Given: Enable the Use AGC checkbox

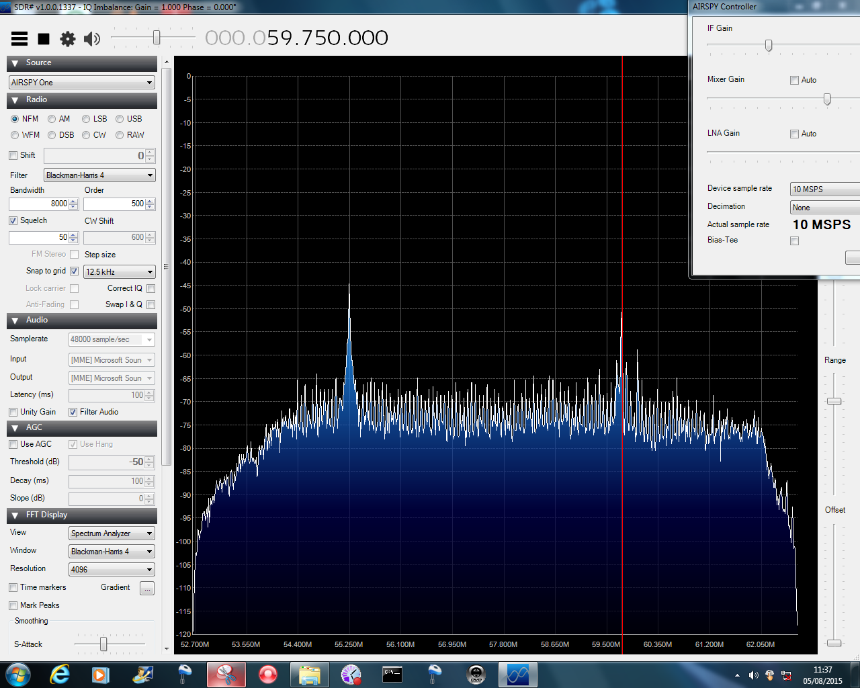Looking at the screenshot, I should pyautogui.click(x=13, y=444).
